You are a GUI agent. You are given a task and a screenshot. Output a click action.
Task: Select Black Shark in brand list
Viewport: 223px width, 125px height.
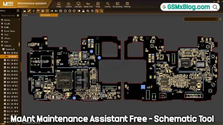[x=9, y=31]
